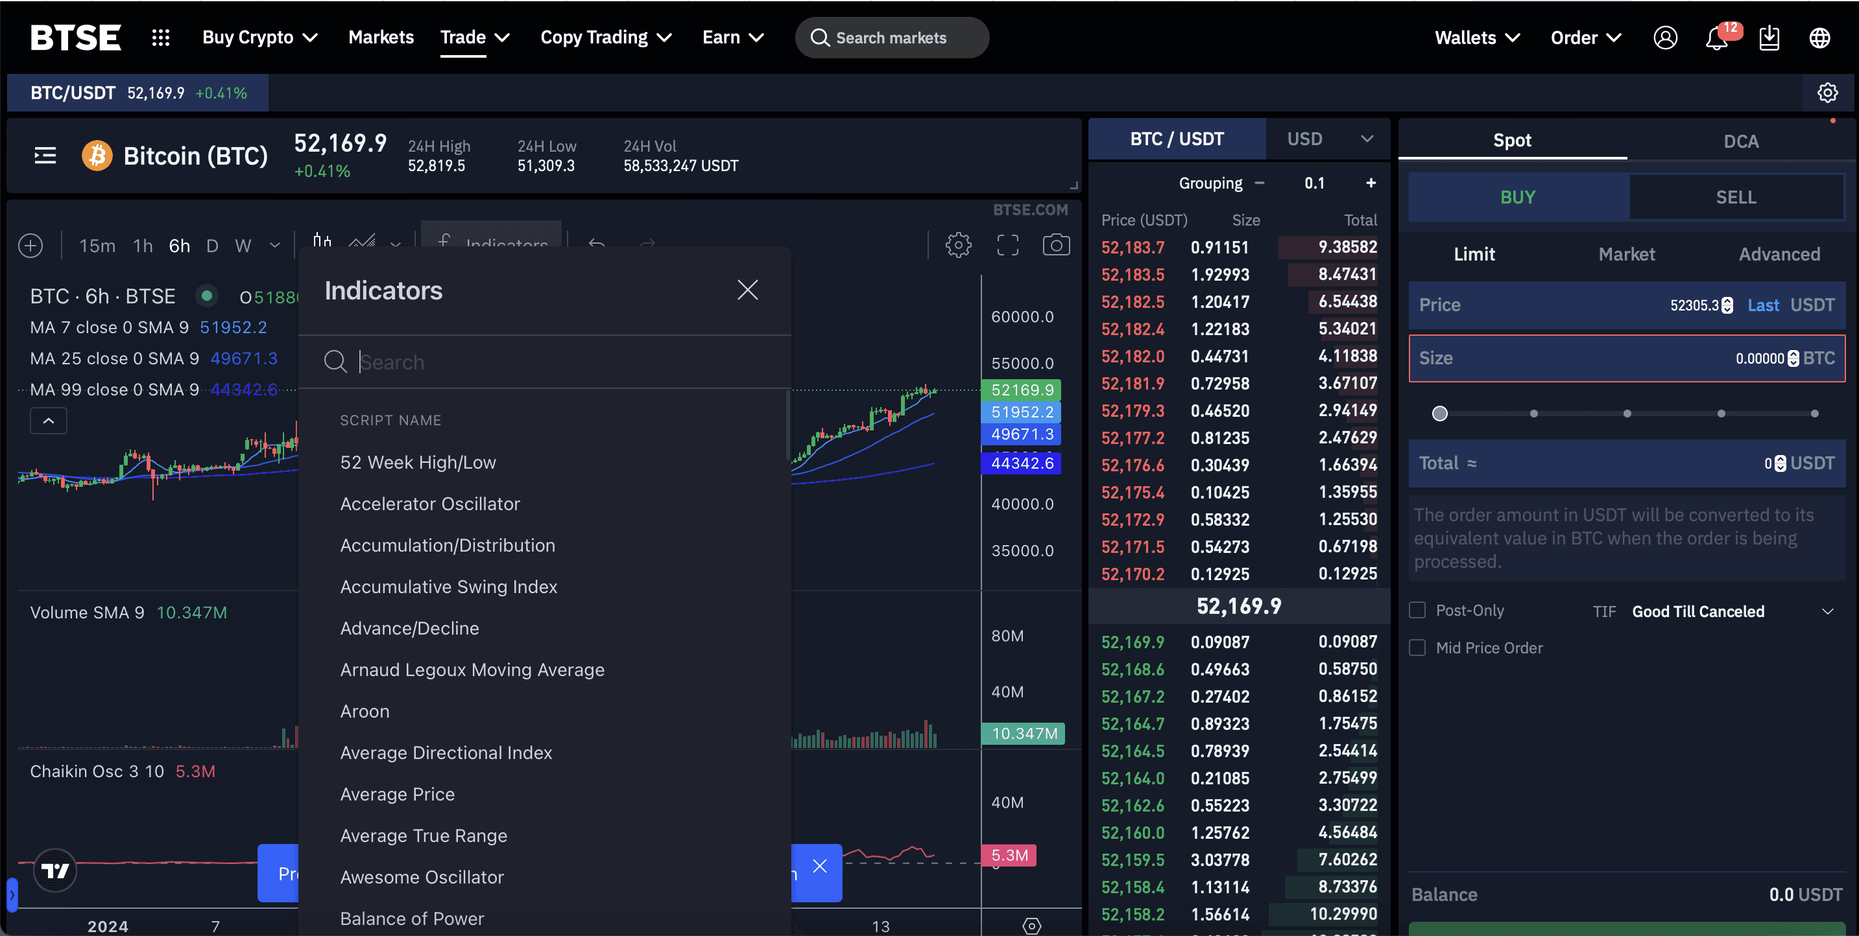
Task: Click the go to date icon near time axis
Action: click(1032, 925)
